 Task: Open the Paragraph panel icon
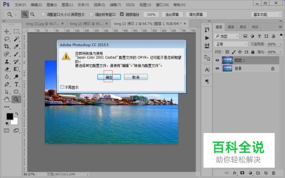coord(207,81)
